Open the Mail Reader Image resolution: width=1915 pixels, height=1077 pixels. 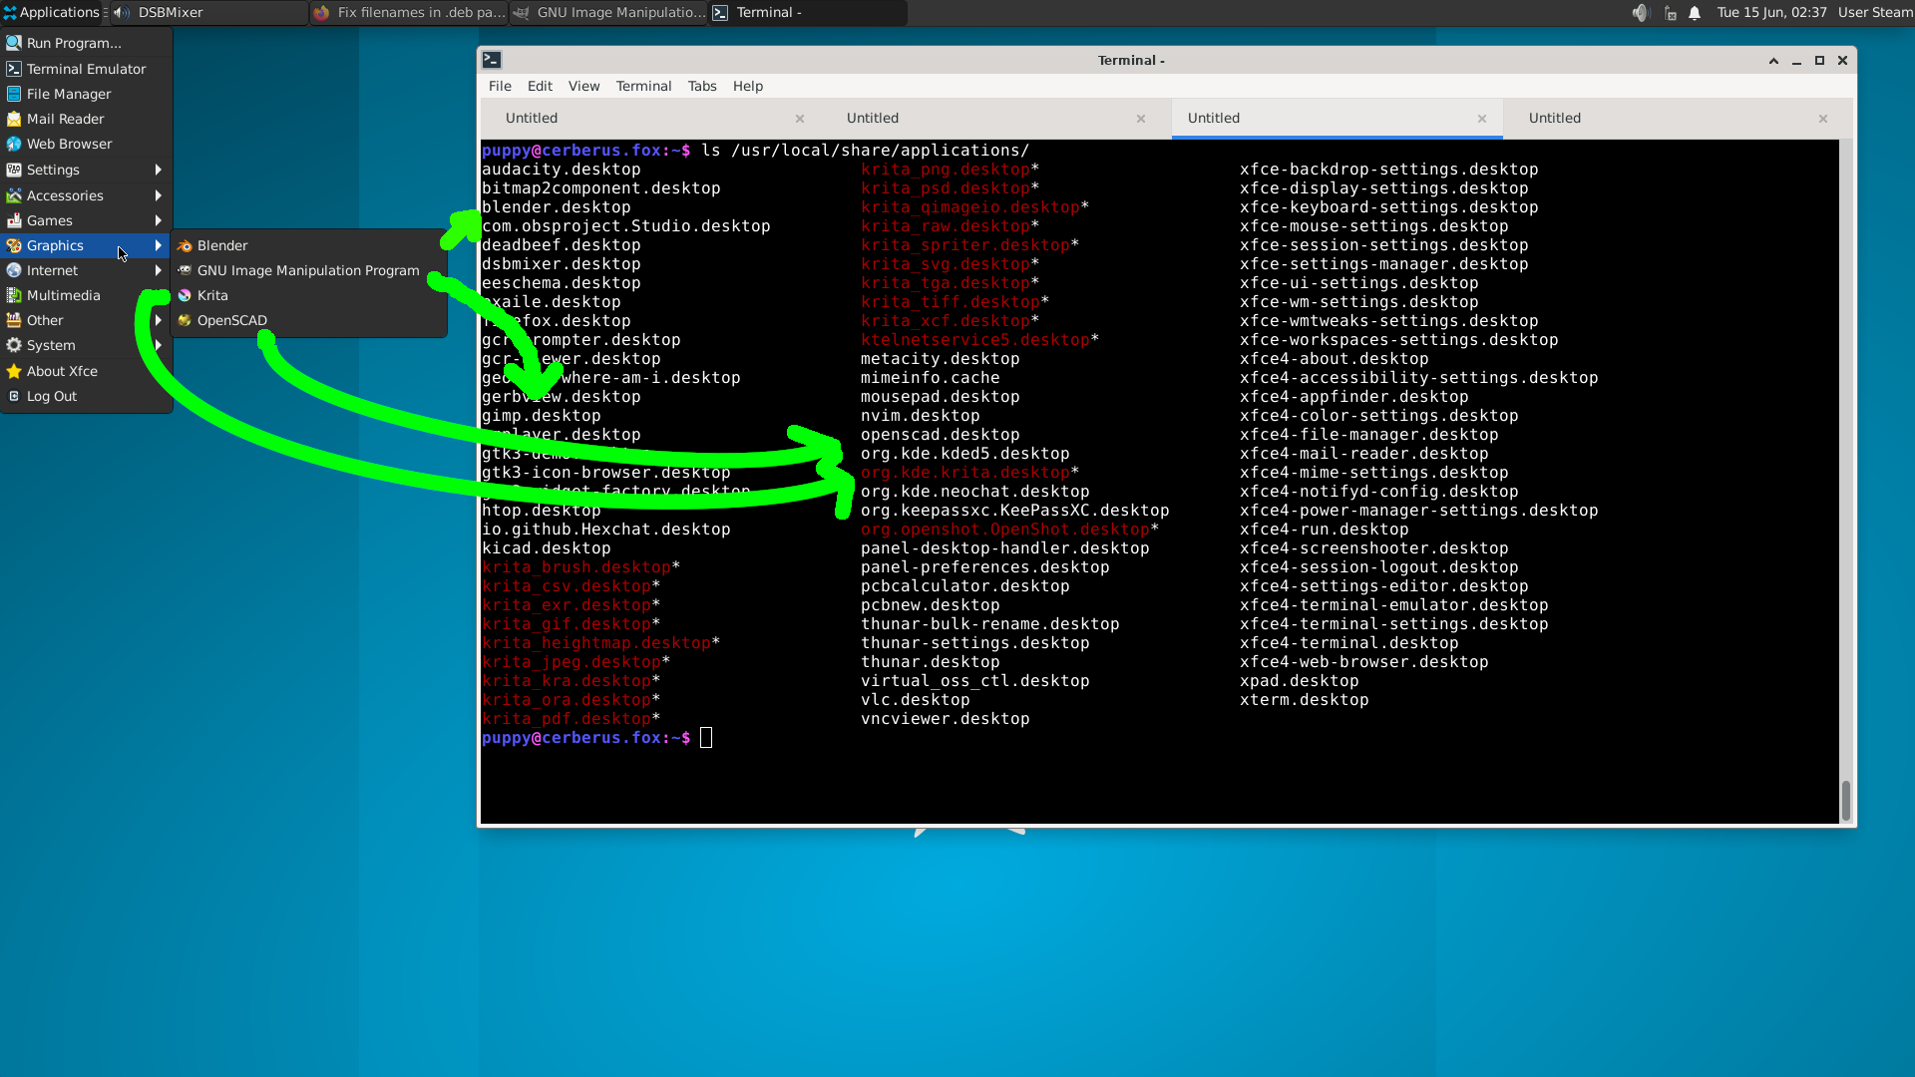(64, 119)
